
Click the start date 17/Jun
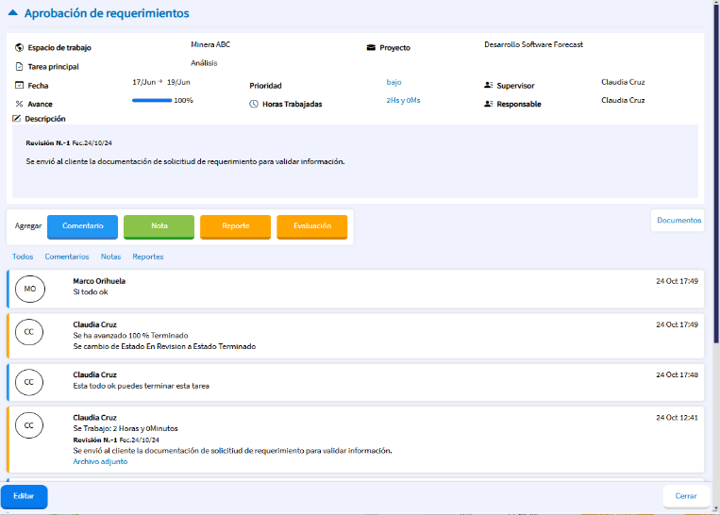pyautogui.click(x=144, y=82)
